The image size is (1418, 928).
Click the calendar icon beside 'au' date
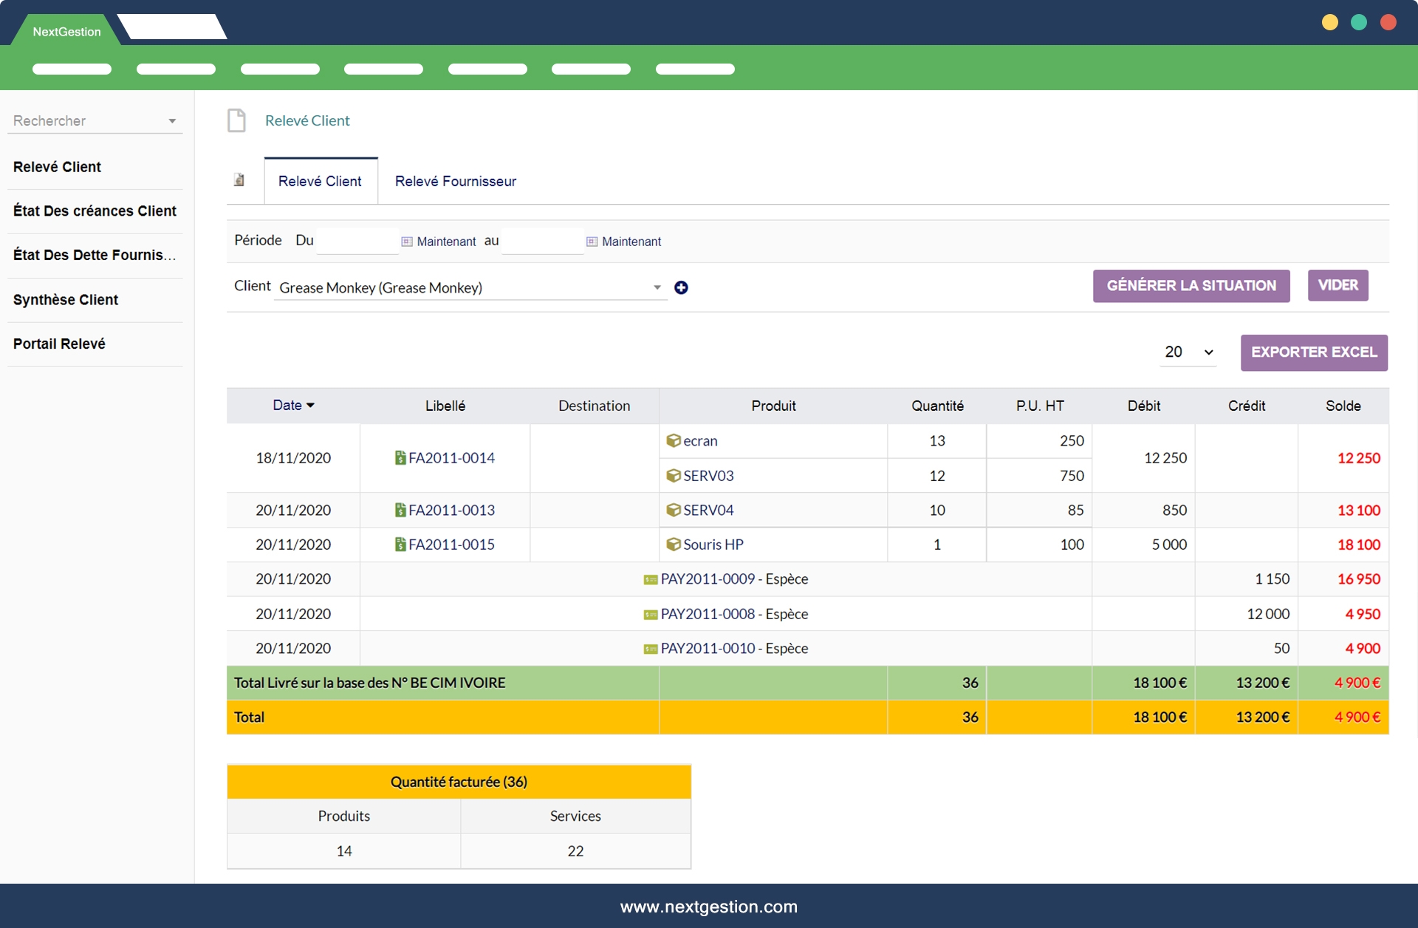pos(592,242)
